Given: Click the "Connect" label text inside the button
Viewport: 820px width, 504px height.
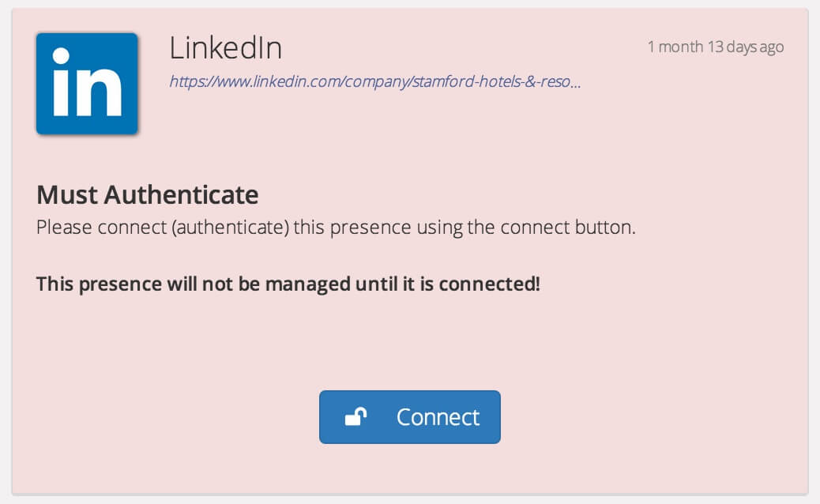Looking at the screenshot, I should [x=438, y=417].
